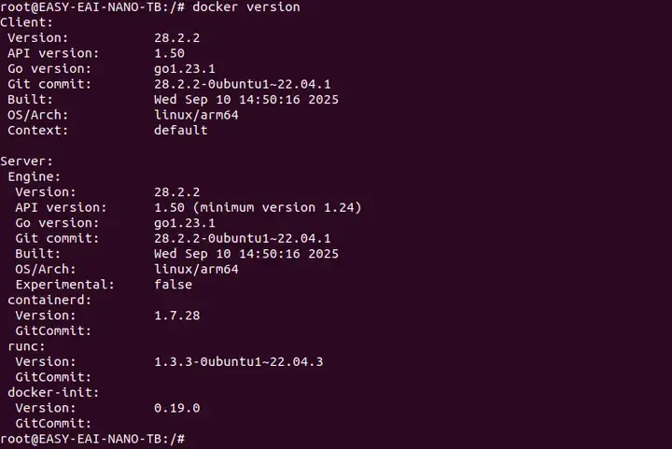The height and width of the screenshot is (449, 672).
Task: Click the Server Built date value
Action: coord(246,253)
